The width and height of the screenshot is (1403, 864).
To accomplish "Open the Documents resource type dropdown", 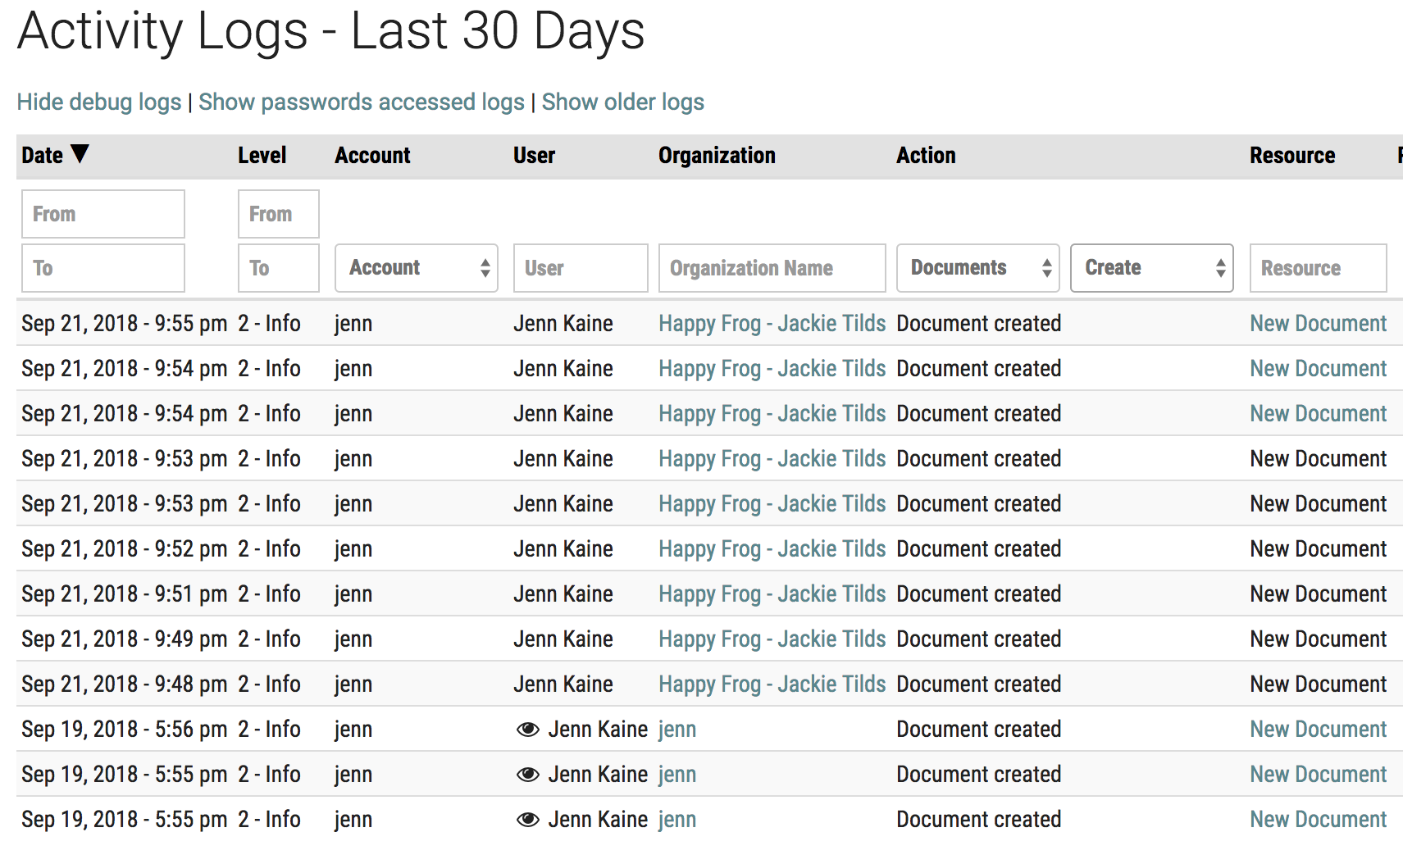I will [x=977, y=268].
